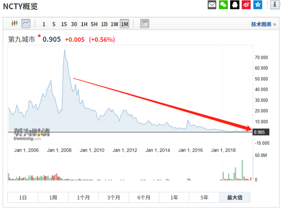
Task: Click the 50.0M volume axis label
Action: point(260,155)
